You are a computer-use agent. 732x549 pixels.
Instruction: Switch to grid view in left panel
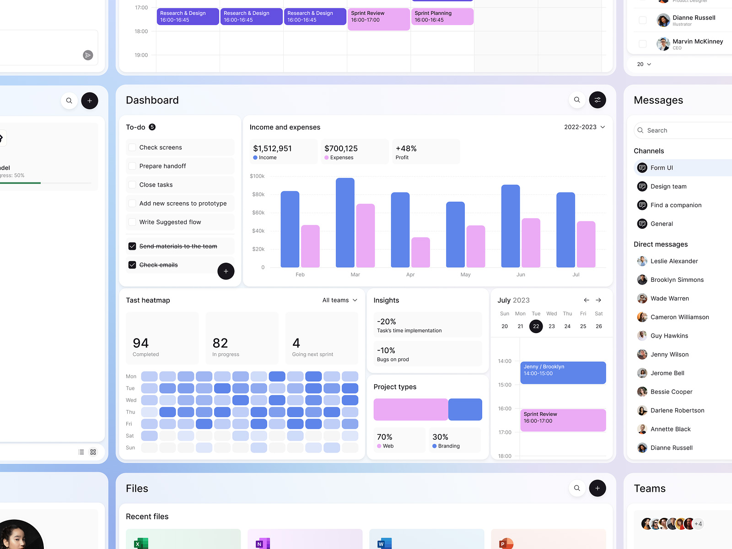(92, 452)
